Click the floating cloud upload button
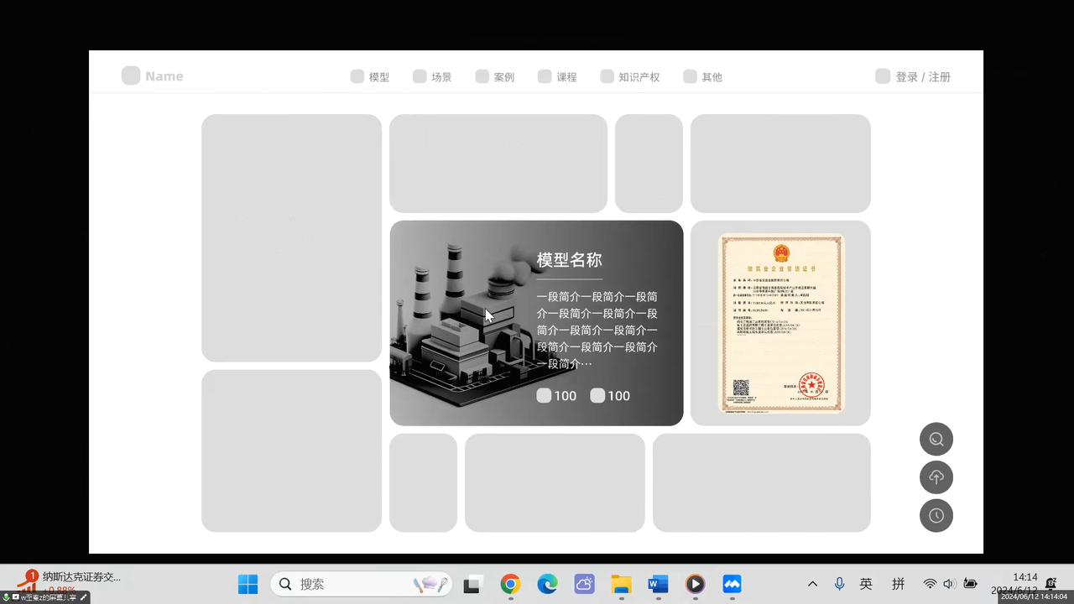This screenshot has height=604, width=1074. coord(936,477)
